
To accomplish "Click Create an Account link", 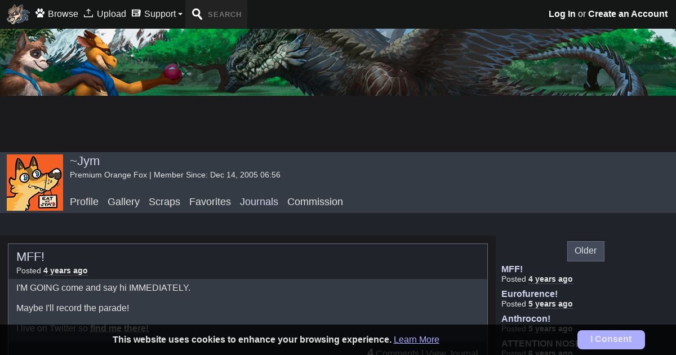I will pyautogui.click(x=628, y=14).
